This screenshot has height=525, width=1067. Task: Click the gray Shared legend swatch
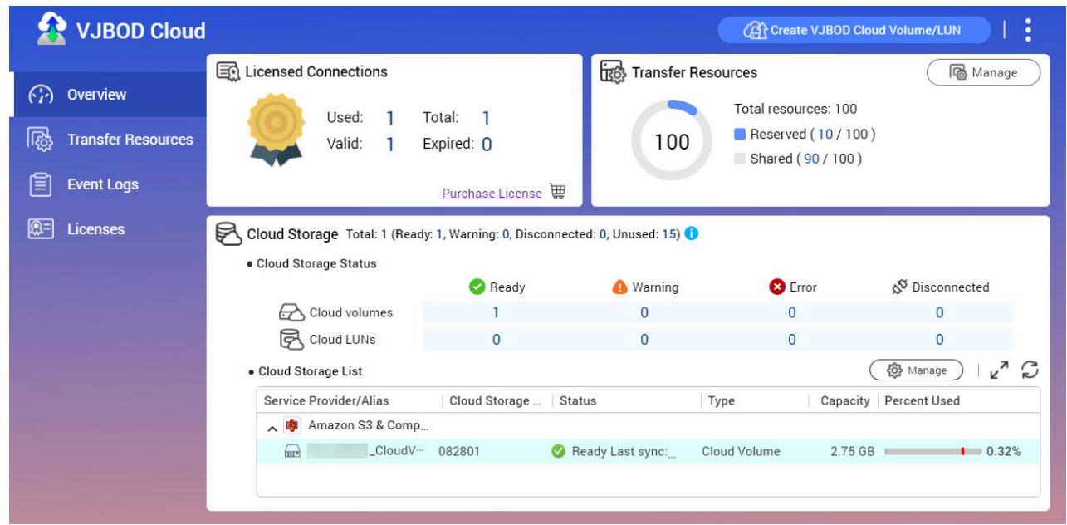point(742,159)
